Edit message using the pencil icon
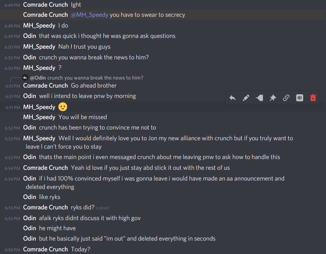Image resolution: width=326 pixels, height=254 pixels. point(246,98)
